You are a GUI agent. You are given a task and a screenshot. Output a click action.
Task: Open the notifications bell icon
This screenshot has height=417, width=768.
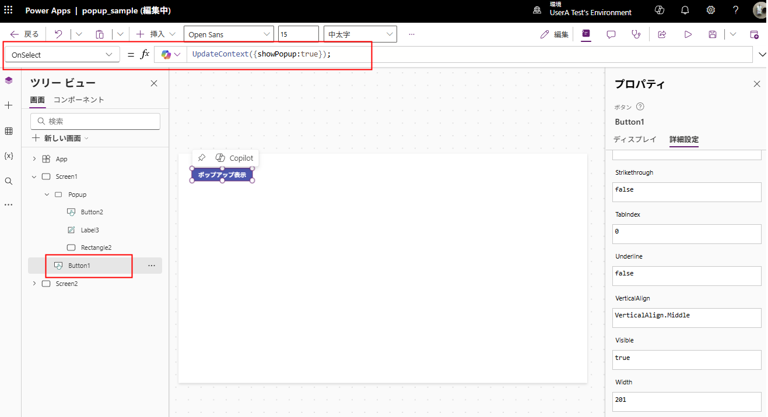pos(685,10)
